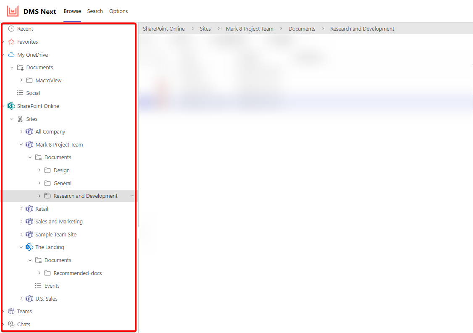Expand the Retail site
This screenshot has width=473, height=333.
[x=21, y=209]
